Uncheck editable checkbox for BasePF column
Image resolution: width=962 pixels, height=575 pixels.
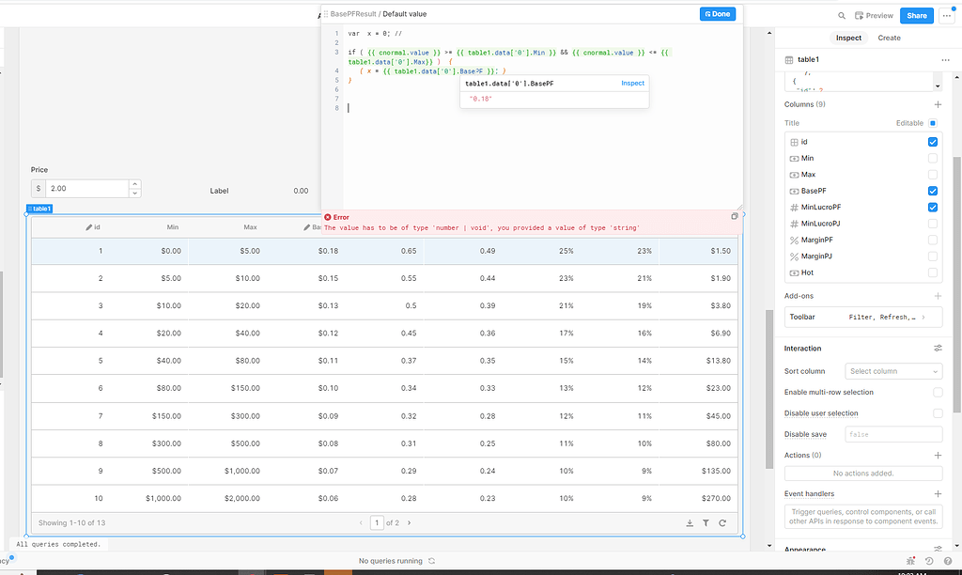[933, 191]
